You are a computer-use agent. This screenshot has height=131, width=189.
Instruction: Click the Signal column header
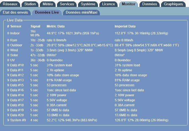35,26
